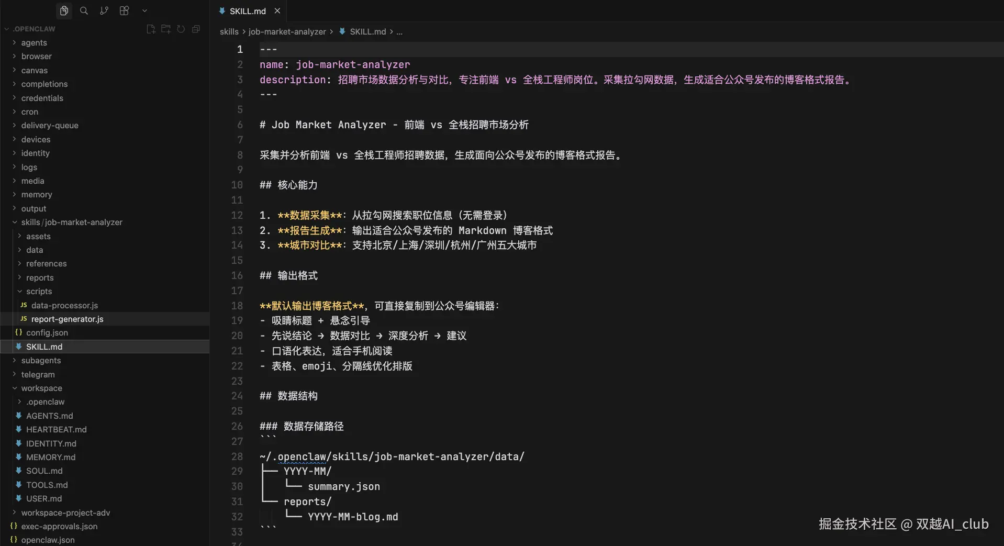Collapse the scripts folder
This screenshot has height=546, width=1004.
(x=39, y=292)
